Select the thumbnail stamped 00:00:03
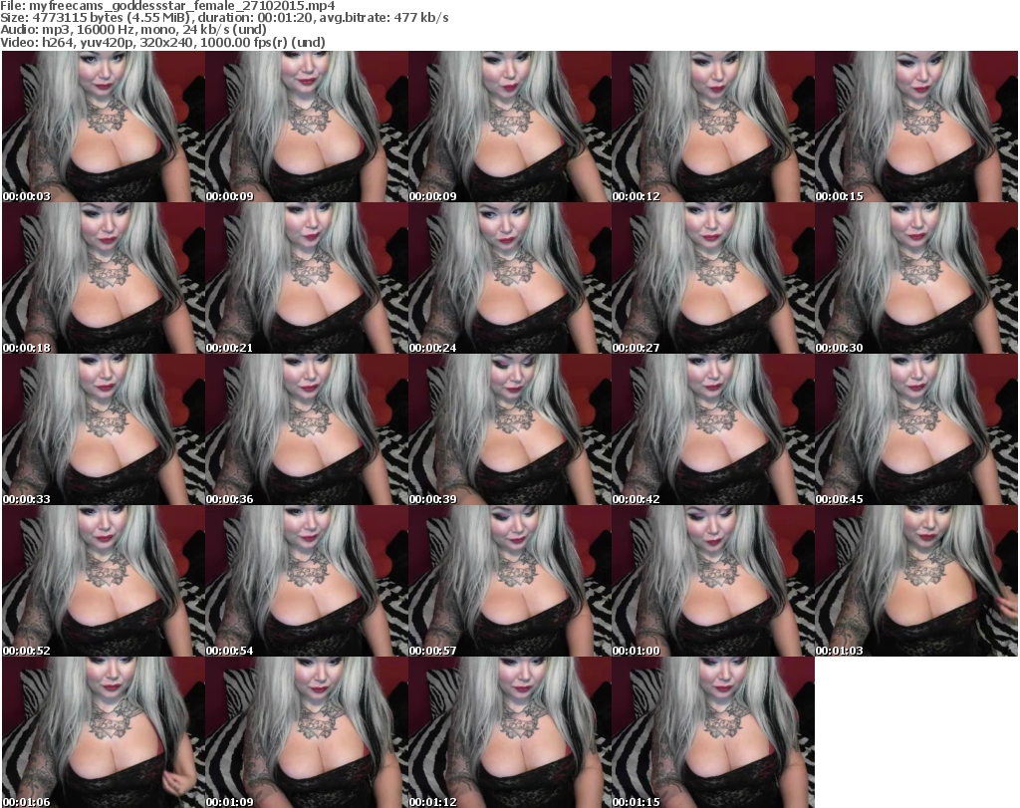1020x808 pixels. tap(104, 127)
